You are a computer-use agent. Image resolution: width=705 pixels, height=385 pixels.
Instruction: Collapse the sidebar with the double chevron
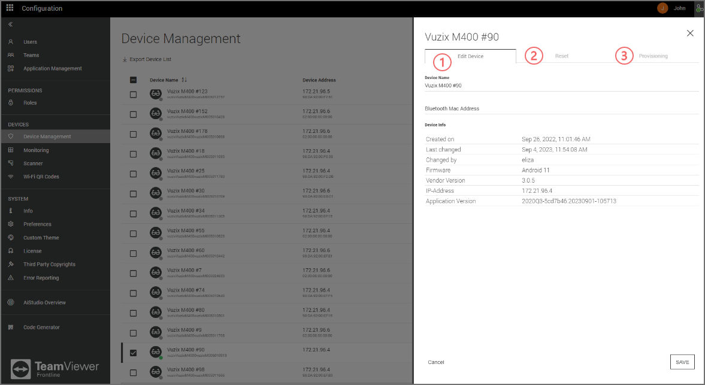pos(10,25)
